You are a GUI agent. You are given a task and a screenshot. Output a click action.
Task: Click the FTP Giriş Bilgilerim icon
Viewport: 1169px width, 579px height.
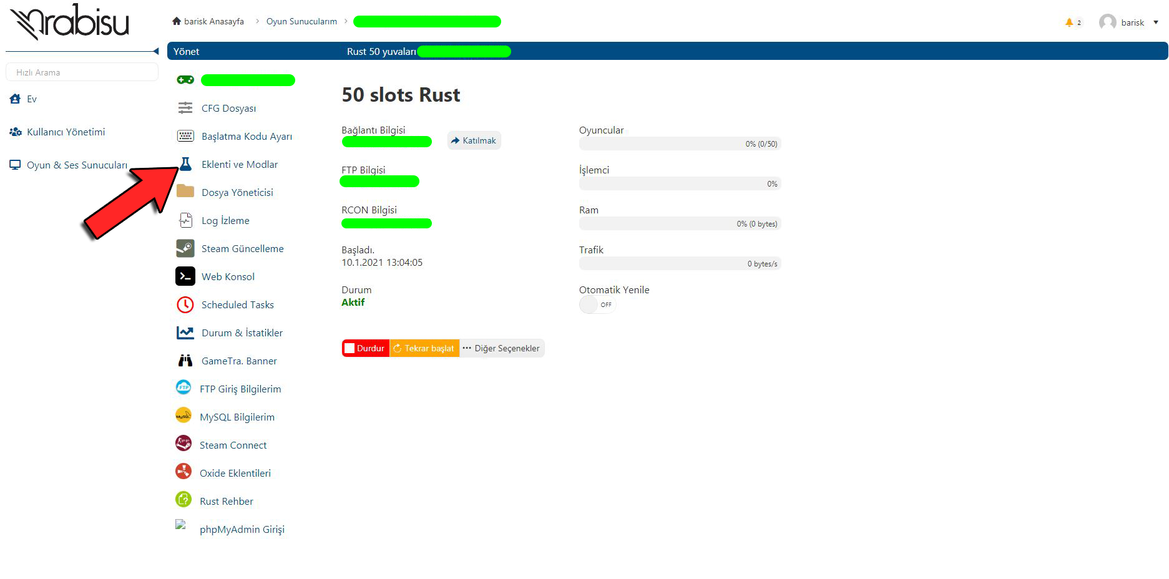point(183,387)
